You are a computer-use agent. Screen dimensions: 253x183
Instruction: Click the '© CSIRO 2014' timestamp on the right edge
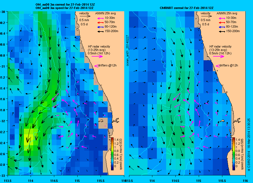click(x=249, y=144)
